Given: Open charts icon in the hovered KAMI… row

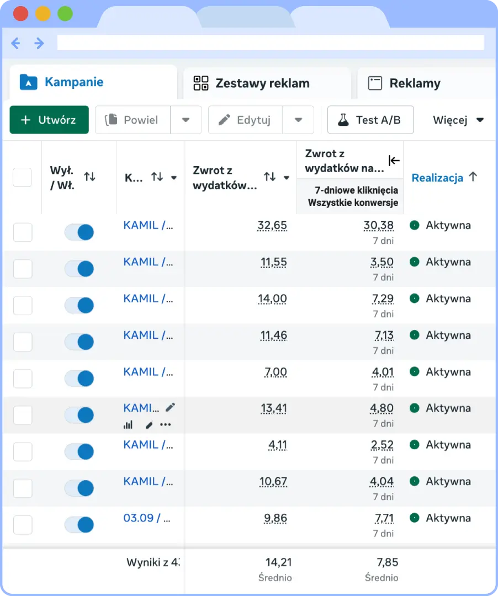Looking at the screenshot, I should pyautogui.click(x=128, y=424).
